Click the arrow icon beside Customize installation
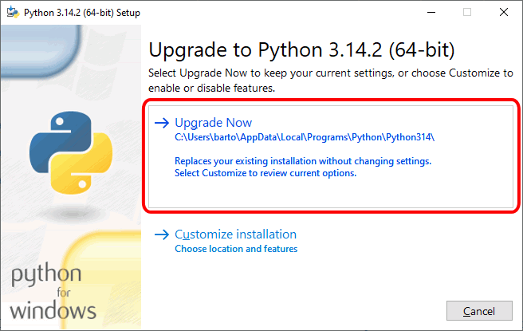This screenshot has width=523, height=331. pyautogui.click(x=162, y=234)
